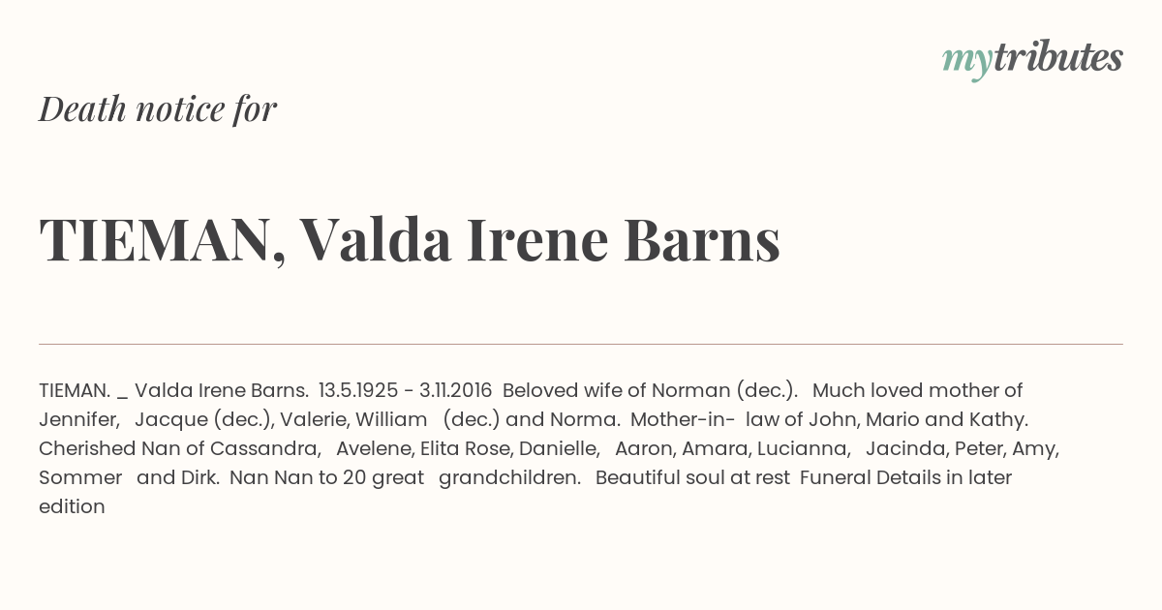Click the final word 'edition'
This screenshot has width=1162, height=610.
(72, 506)
